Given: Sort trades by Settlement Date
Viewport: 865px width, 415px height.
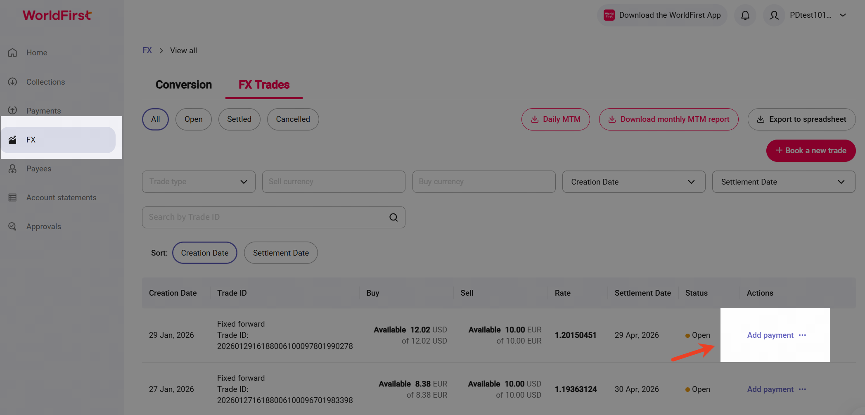Looking at the screenshot, I should point(280,253).
